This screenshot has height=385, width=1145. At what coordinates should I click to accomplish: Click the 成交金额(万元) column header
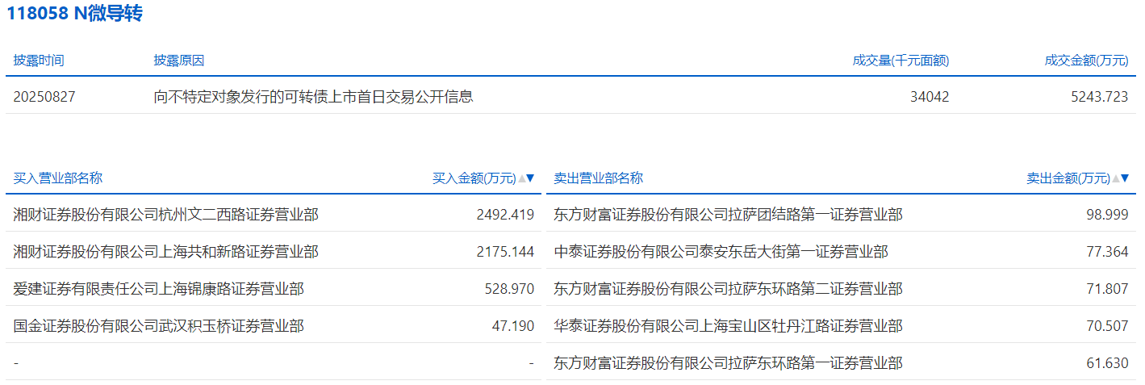(x=1086, y=61)
